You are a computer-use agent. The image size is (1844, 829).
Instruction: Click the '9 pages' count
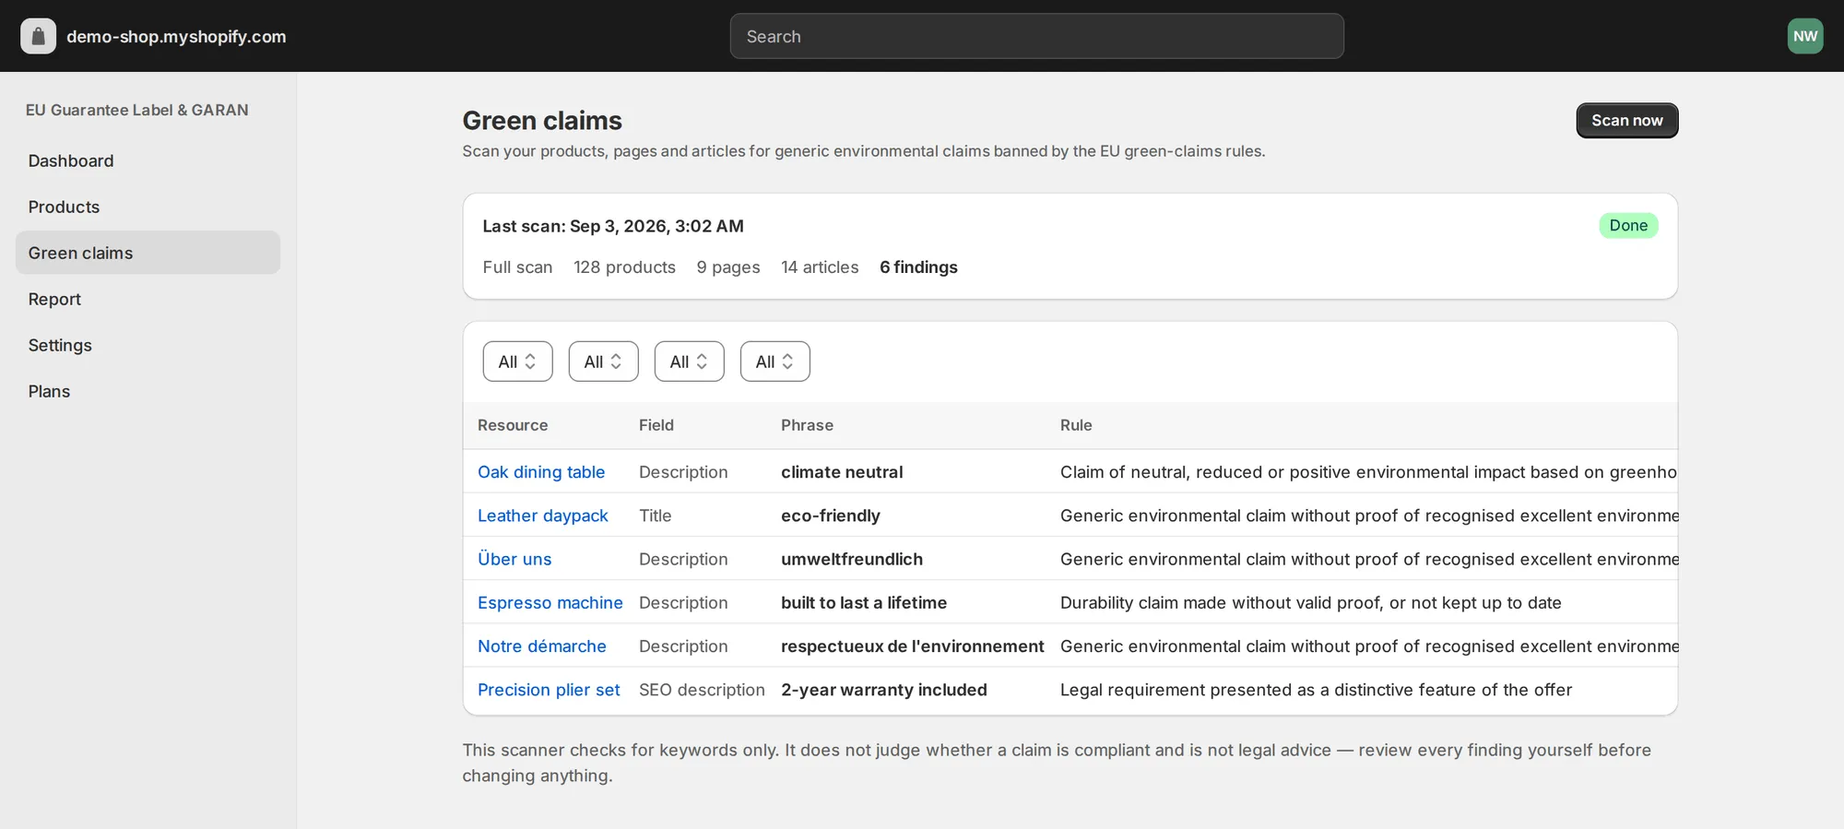click(728, 267)
